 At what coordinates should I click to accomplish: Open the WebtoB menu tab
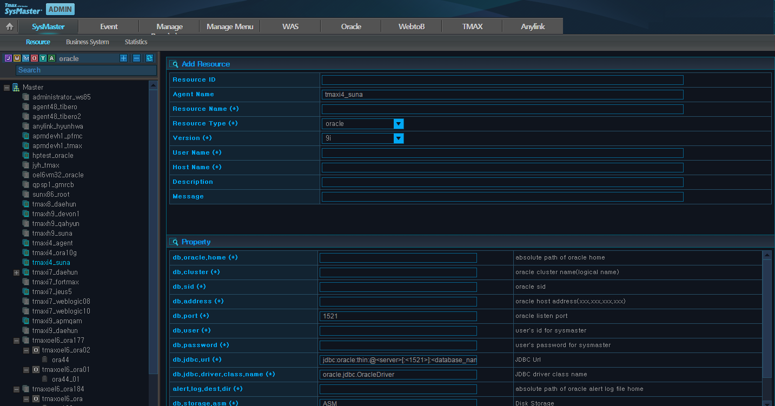point(411,26)
